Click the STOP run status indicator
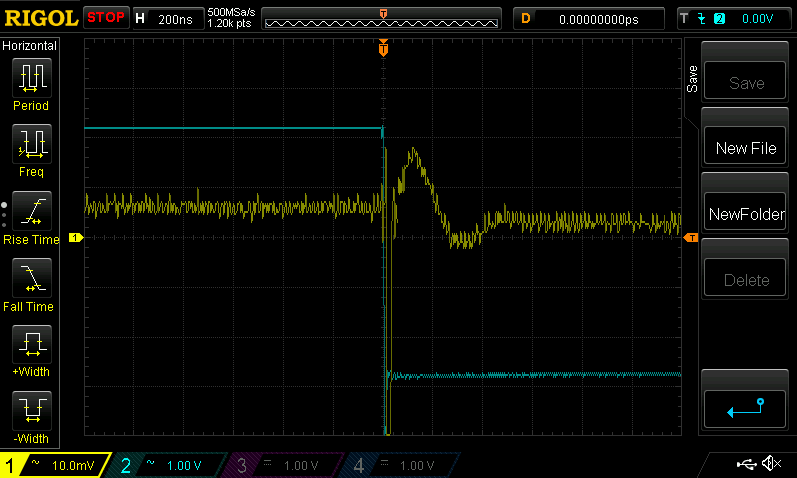The image size is (797, 478). click(106, 18)
